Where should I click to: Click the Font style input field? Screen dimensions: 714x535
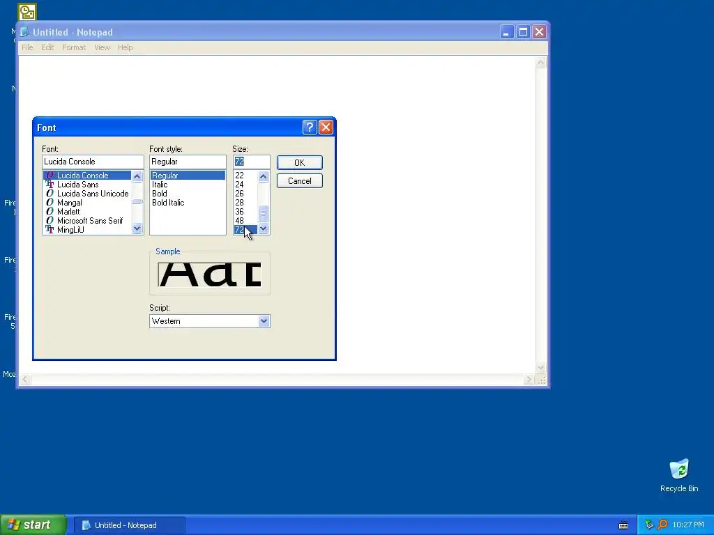pos(188,162)
